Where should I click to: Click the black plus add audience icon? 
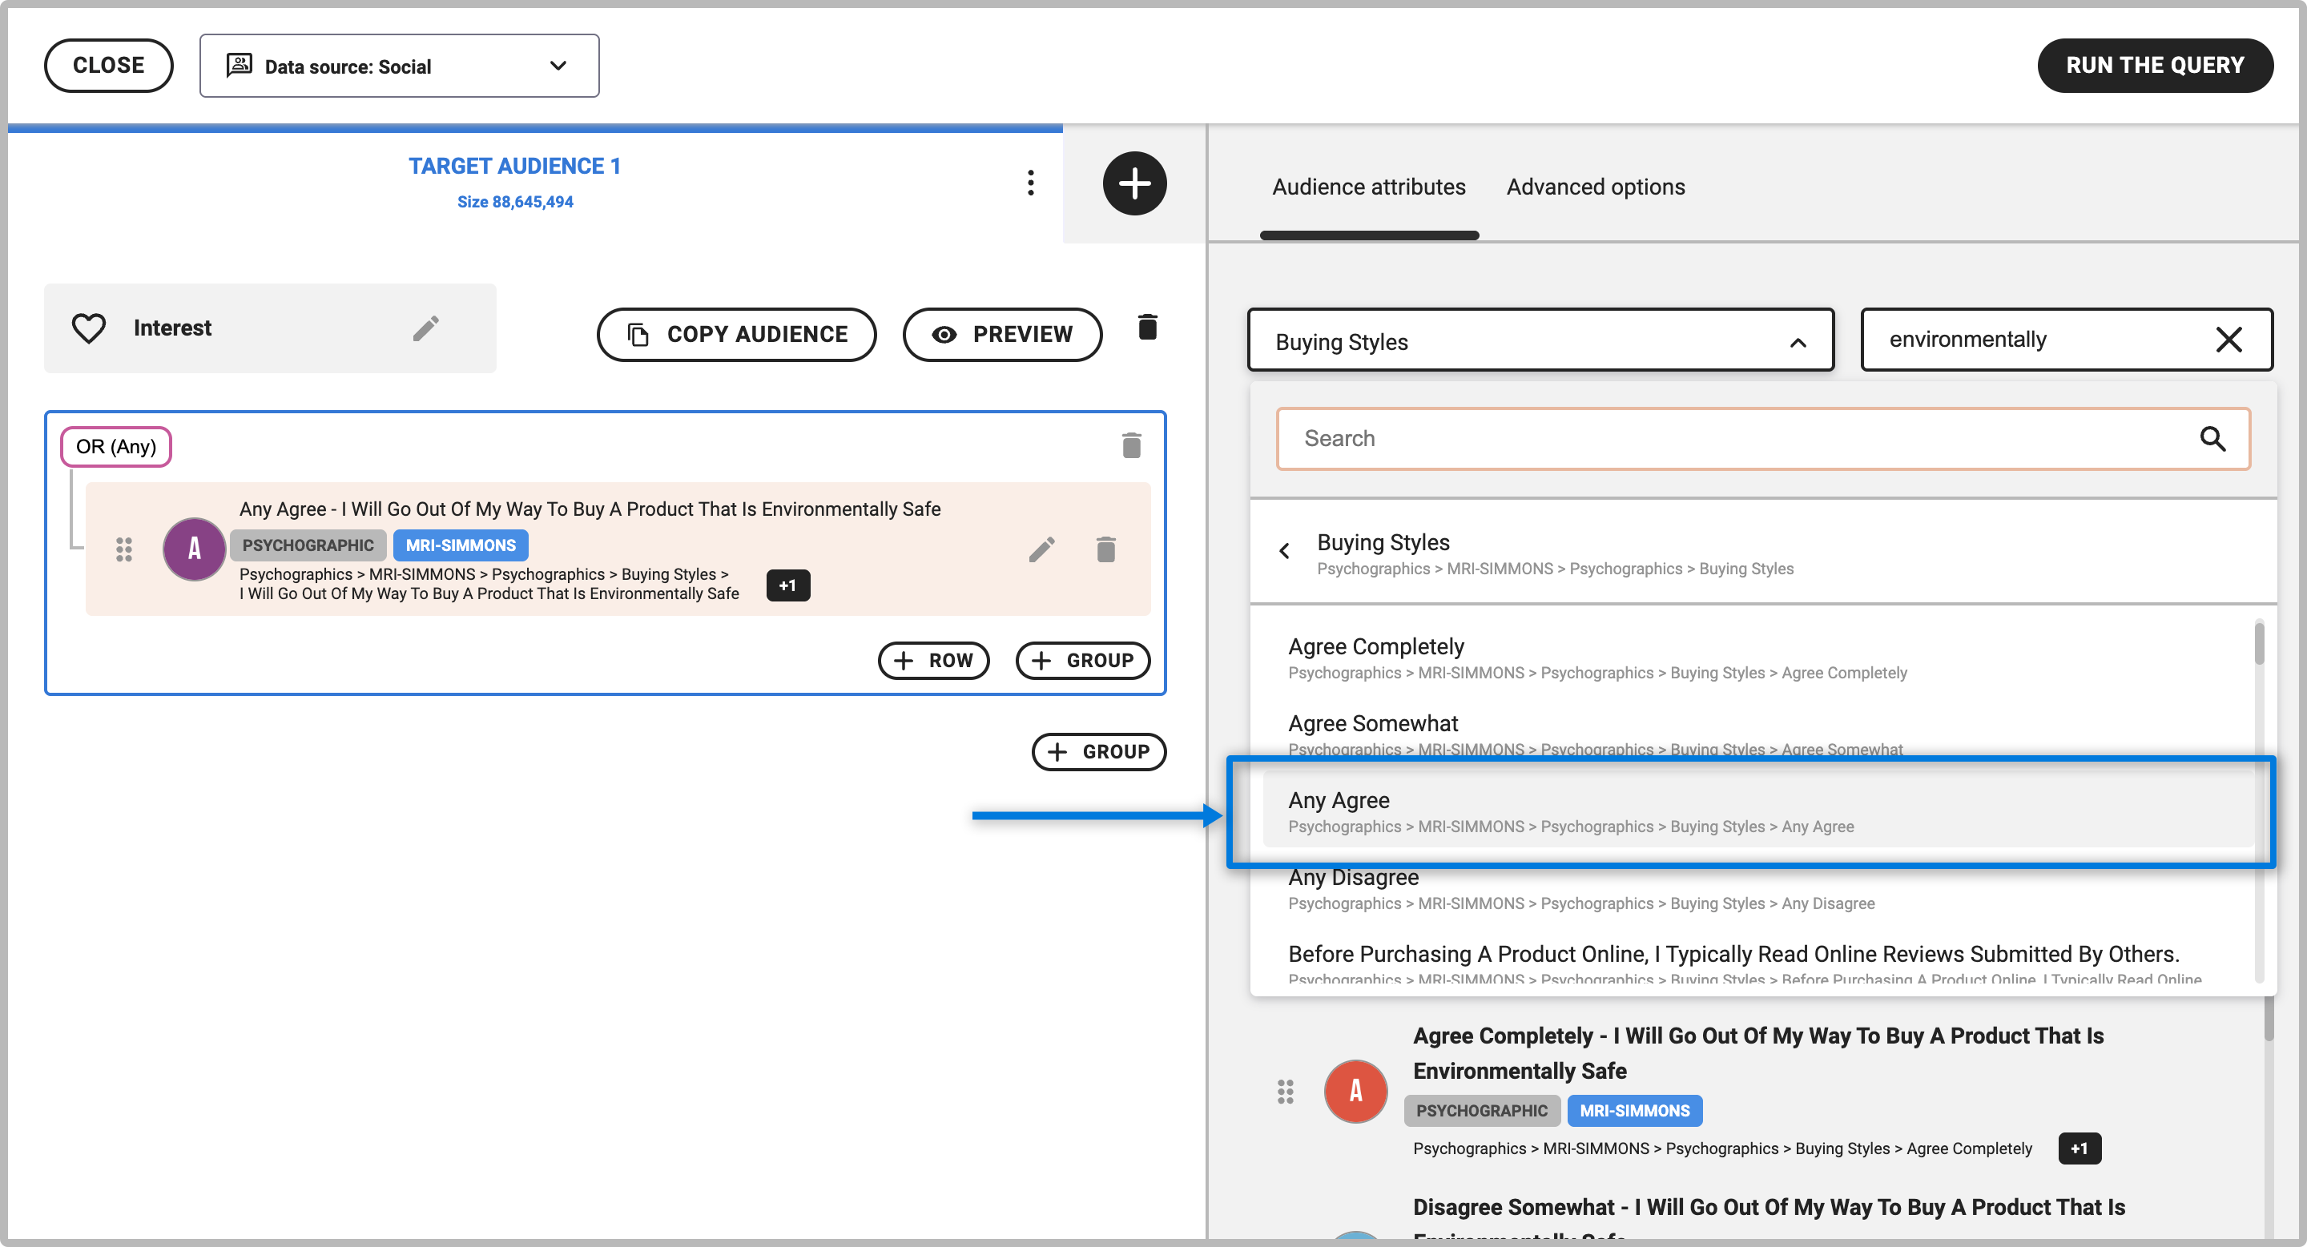click(x=1133, y=183)
